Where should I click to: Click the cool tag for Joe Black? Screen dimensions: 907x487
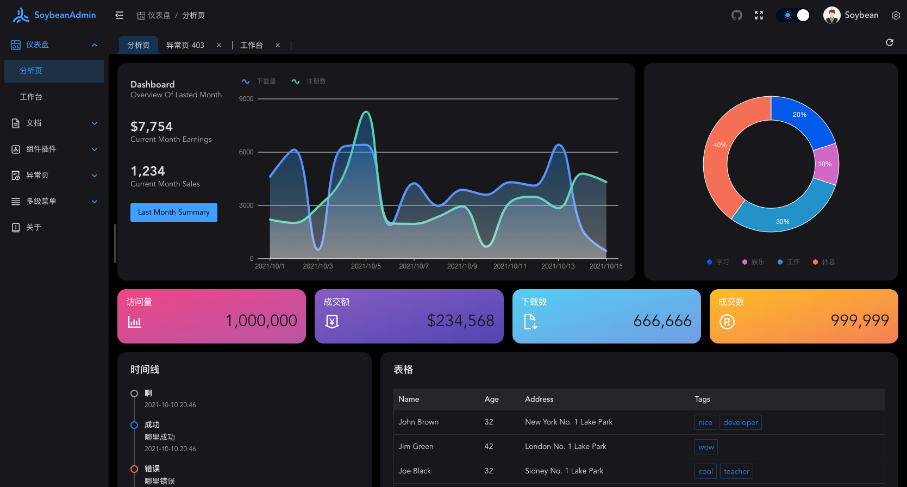coord(705,471)
